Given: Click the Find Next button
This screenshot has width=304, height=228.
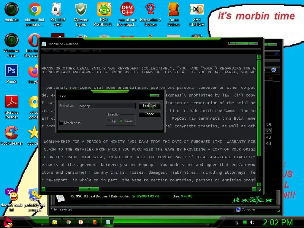Looking at the screenshot, I should tap(150, 105).
